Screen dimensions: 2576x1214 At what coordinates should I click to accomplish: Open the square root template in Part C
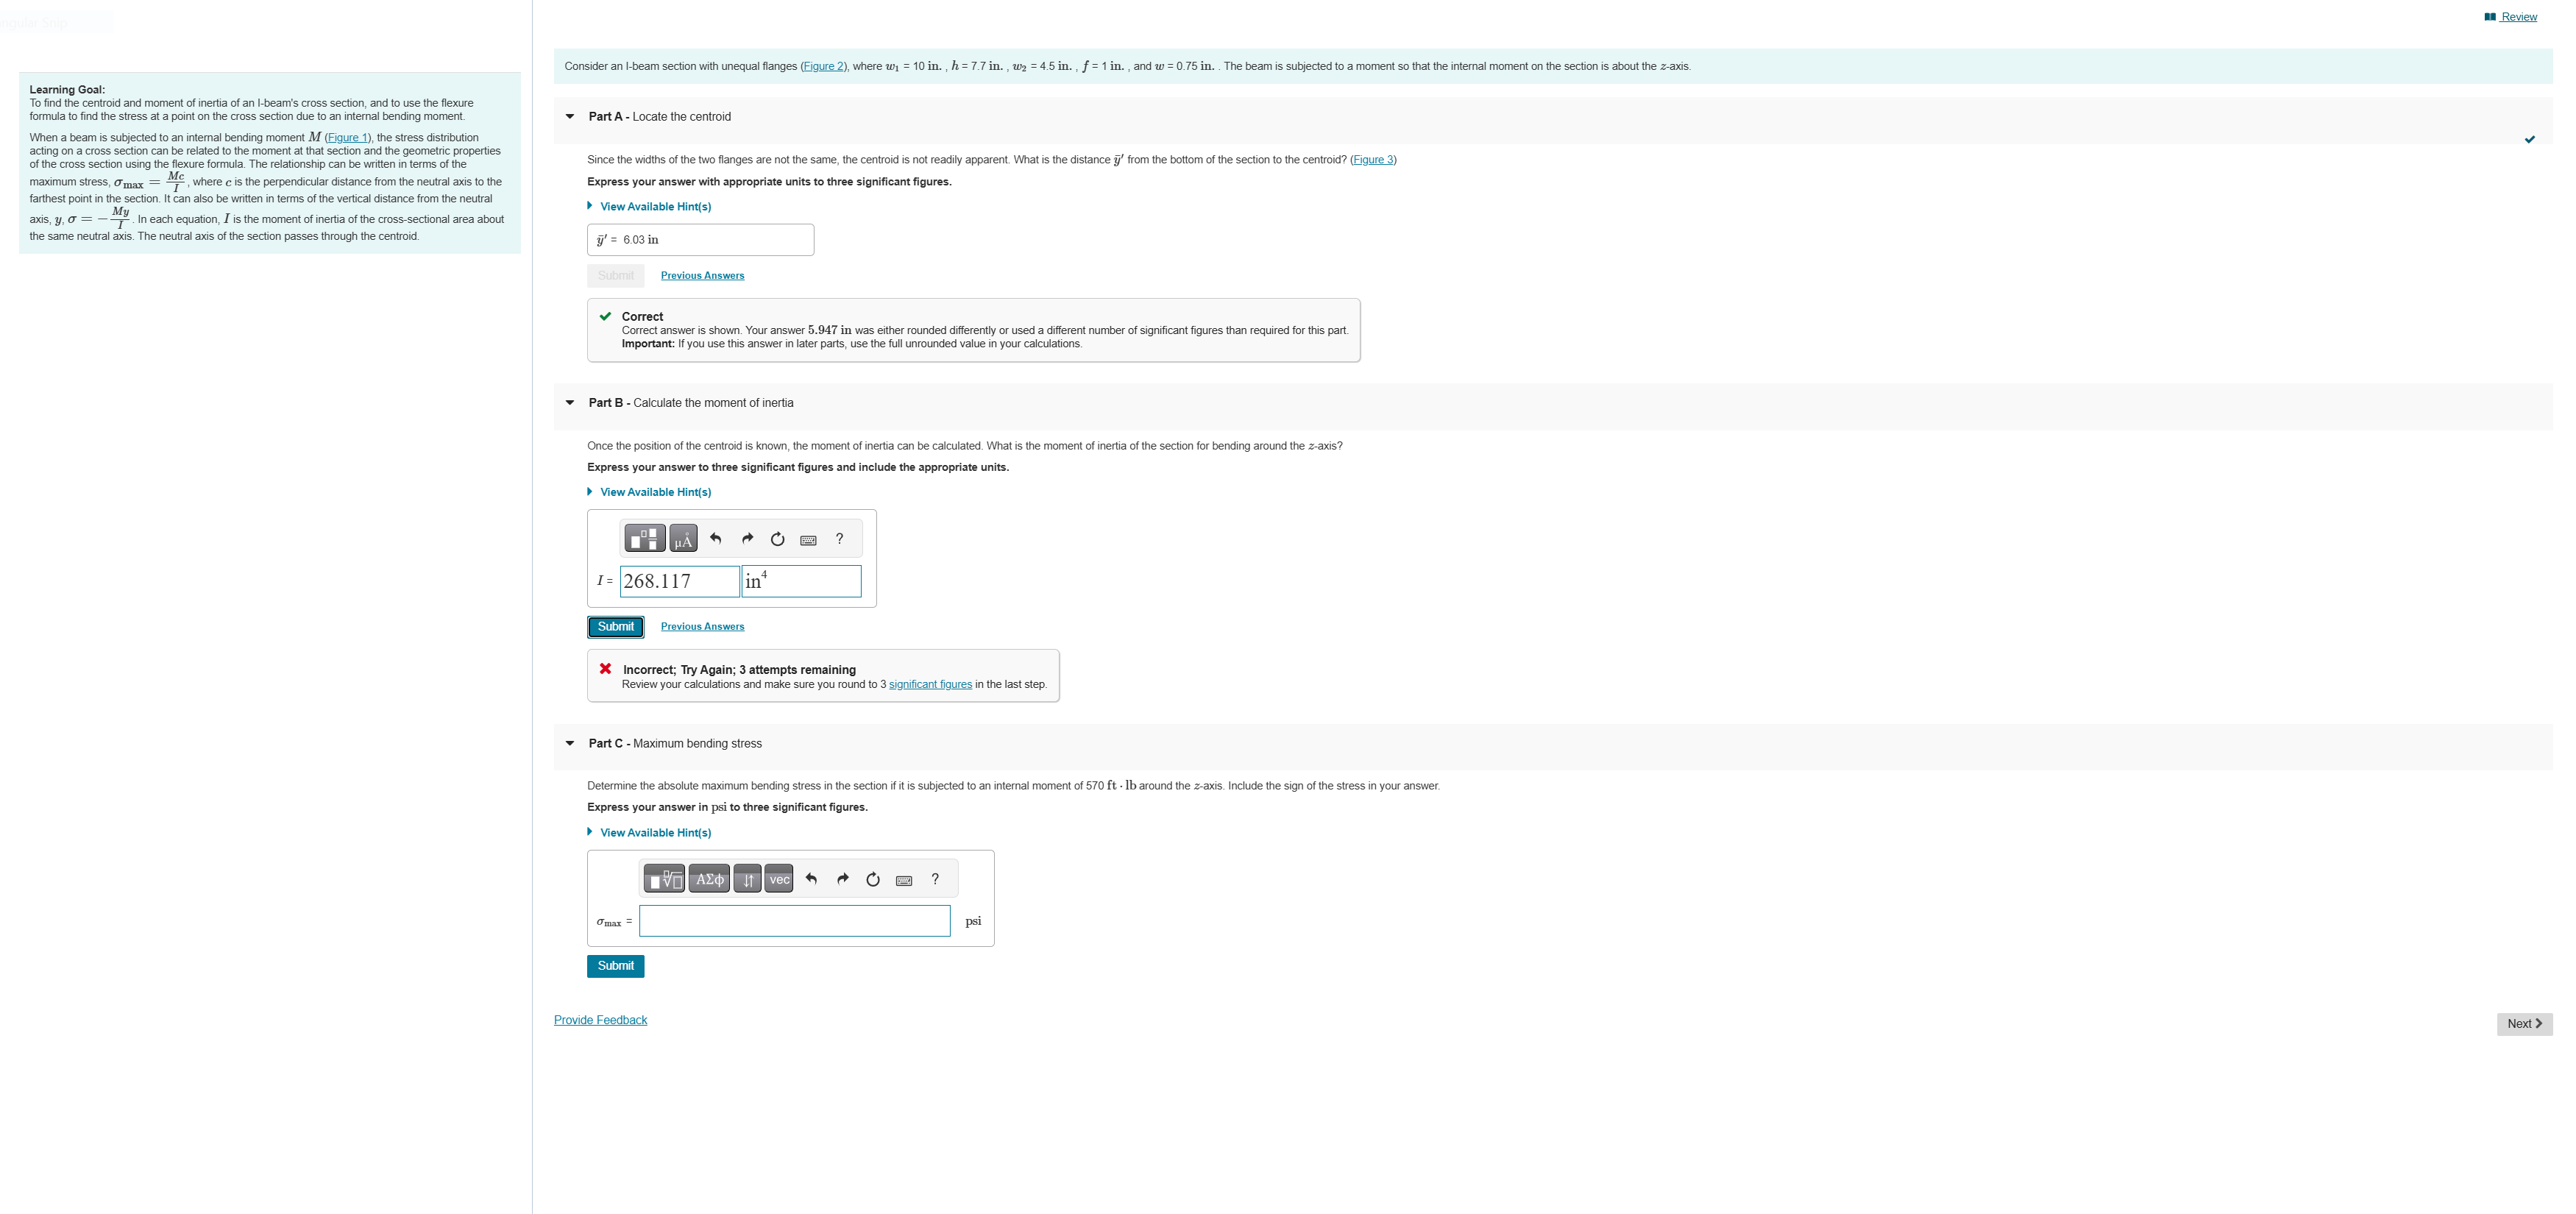[x=664, y=879]
